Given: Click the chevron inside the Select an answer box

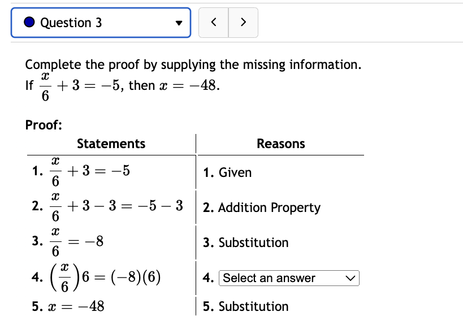Looking at the screenshot, I should (351, 278).
